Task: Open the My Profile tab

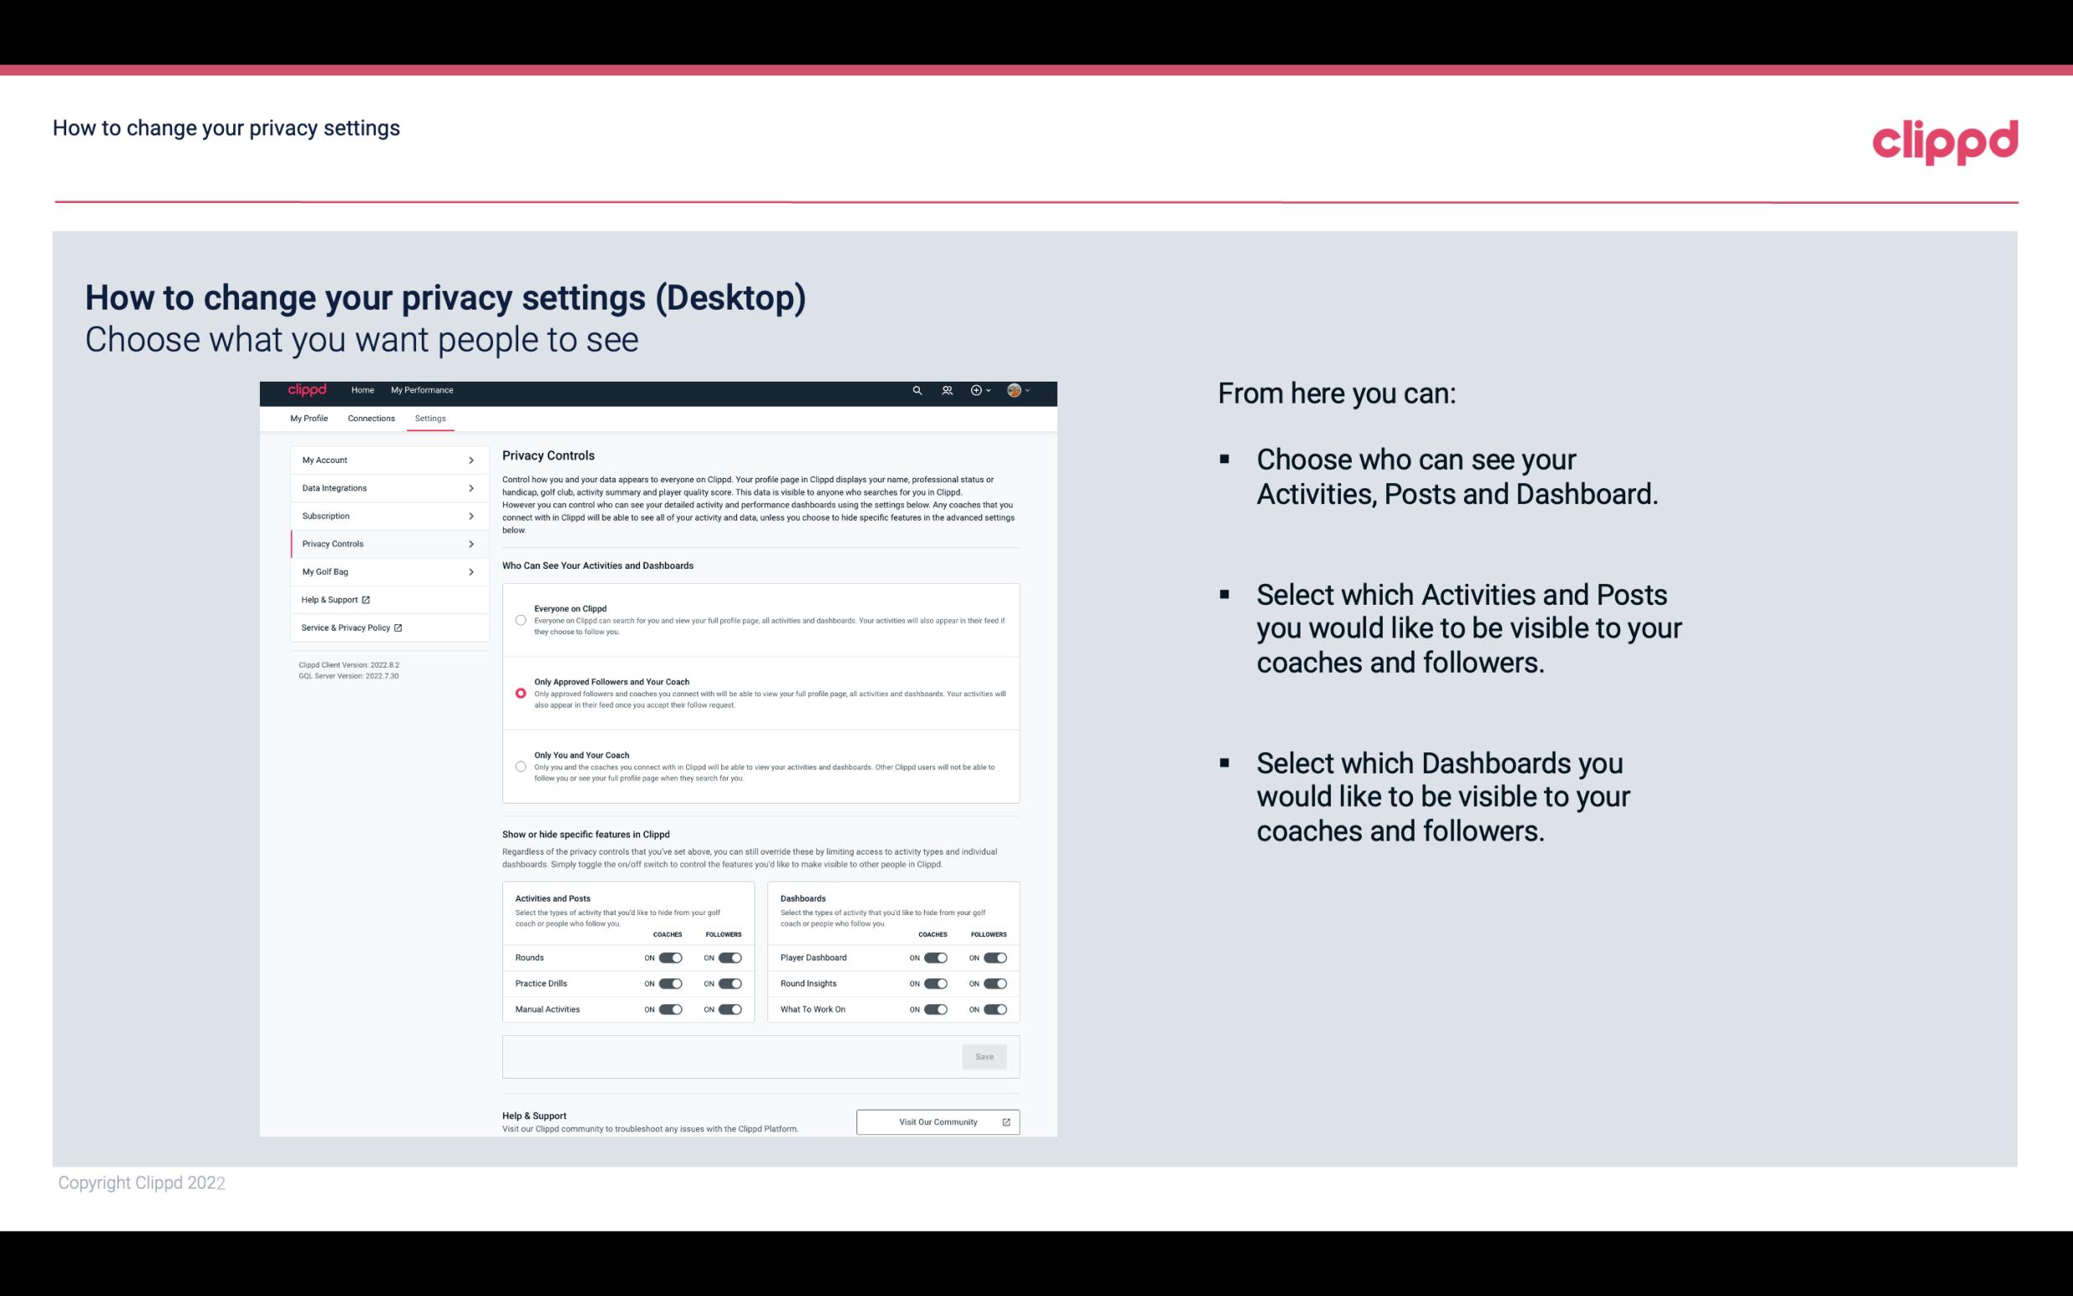Action: (309, 418)
